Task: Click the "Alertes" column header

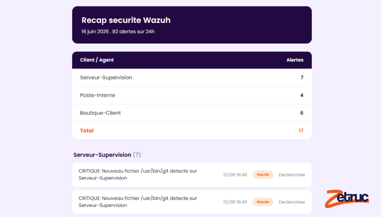Action: point(295,60)
